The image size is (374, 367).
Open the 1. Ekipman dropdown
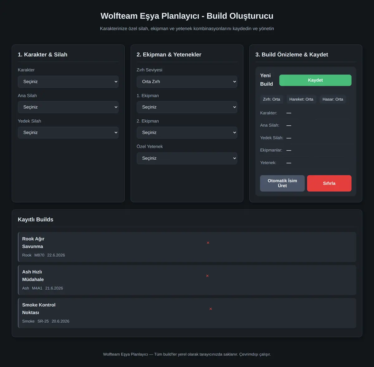coord(187,107)
